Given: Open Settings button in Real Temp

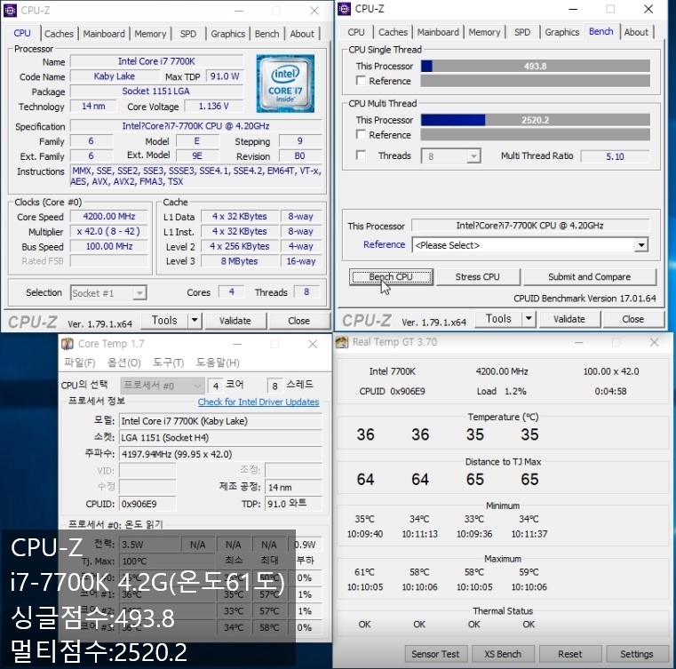Looking at the screenshot, I should click(x=637, y=654).
